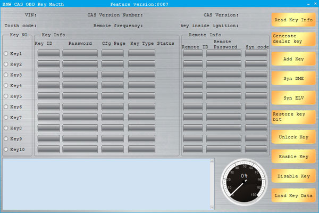Click the Cfg Page field for Key4
The height and width of the screenshot is (213, 319).
coord(113,85)
